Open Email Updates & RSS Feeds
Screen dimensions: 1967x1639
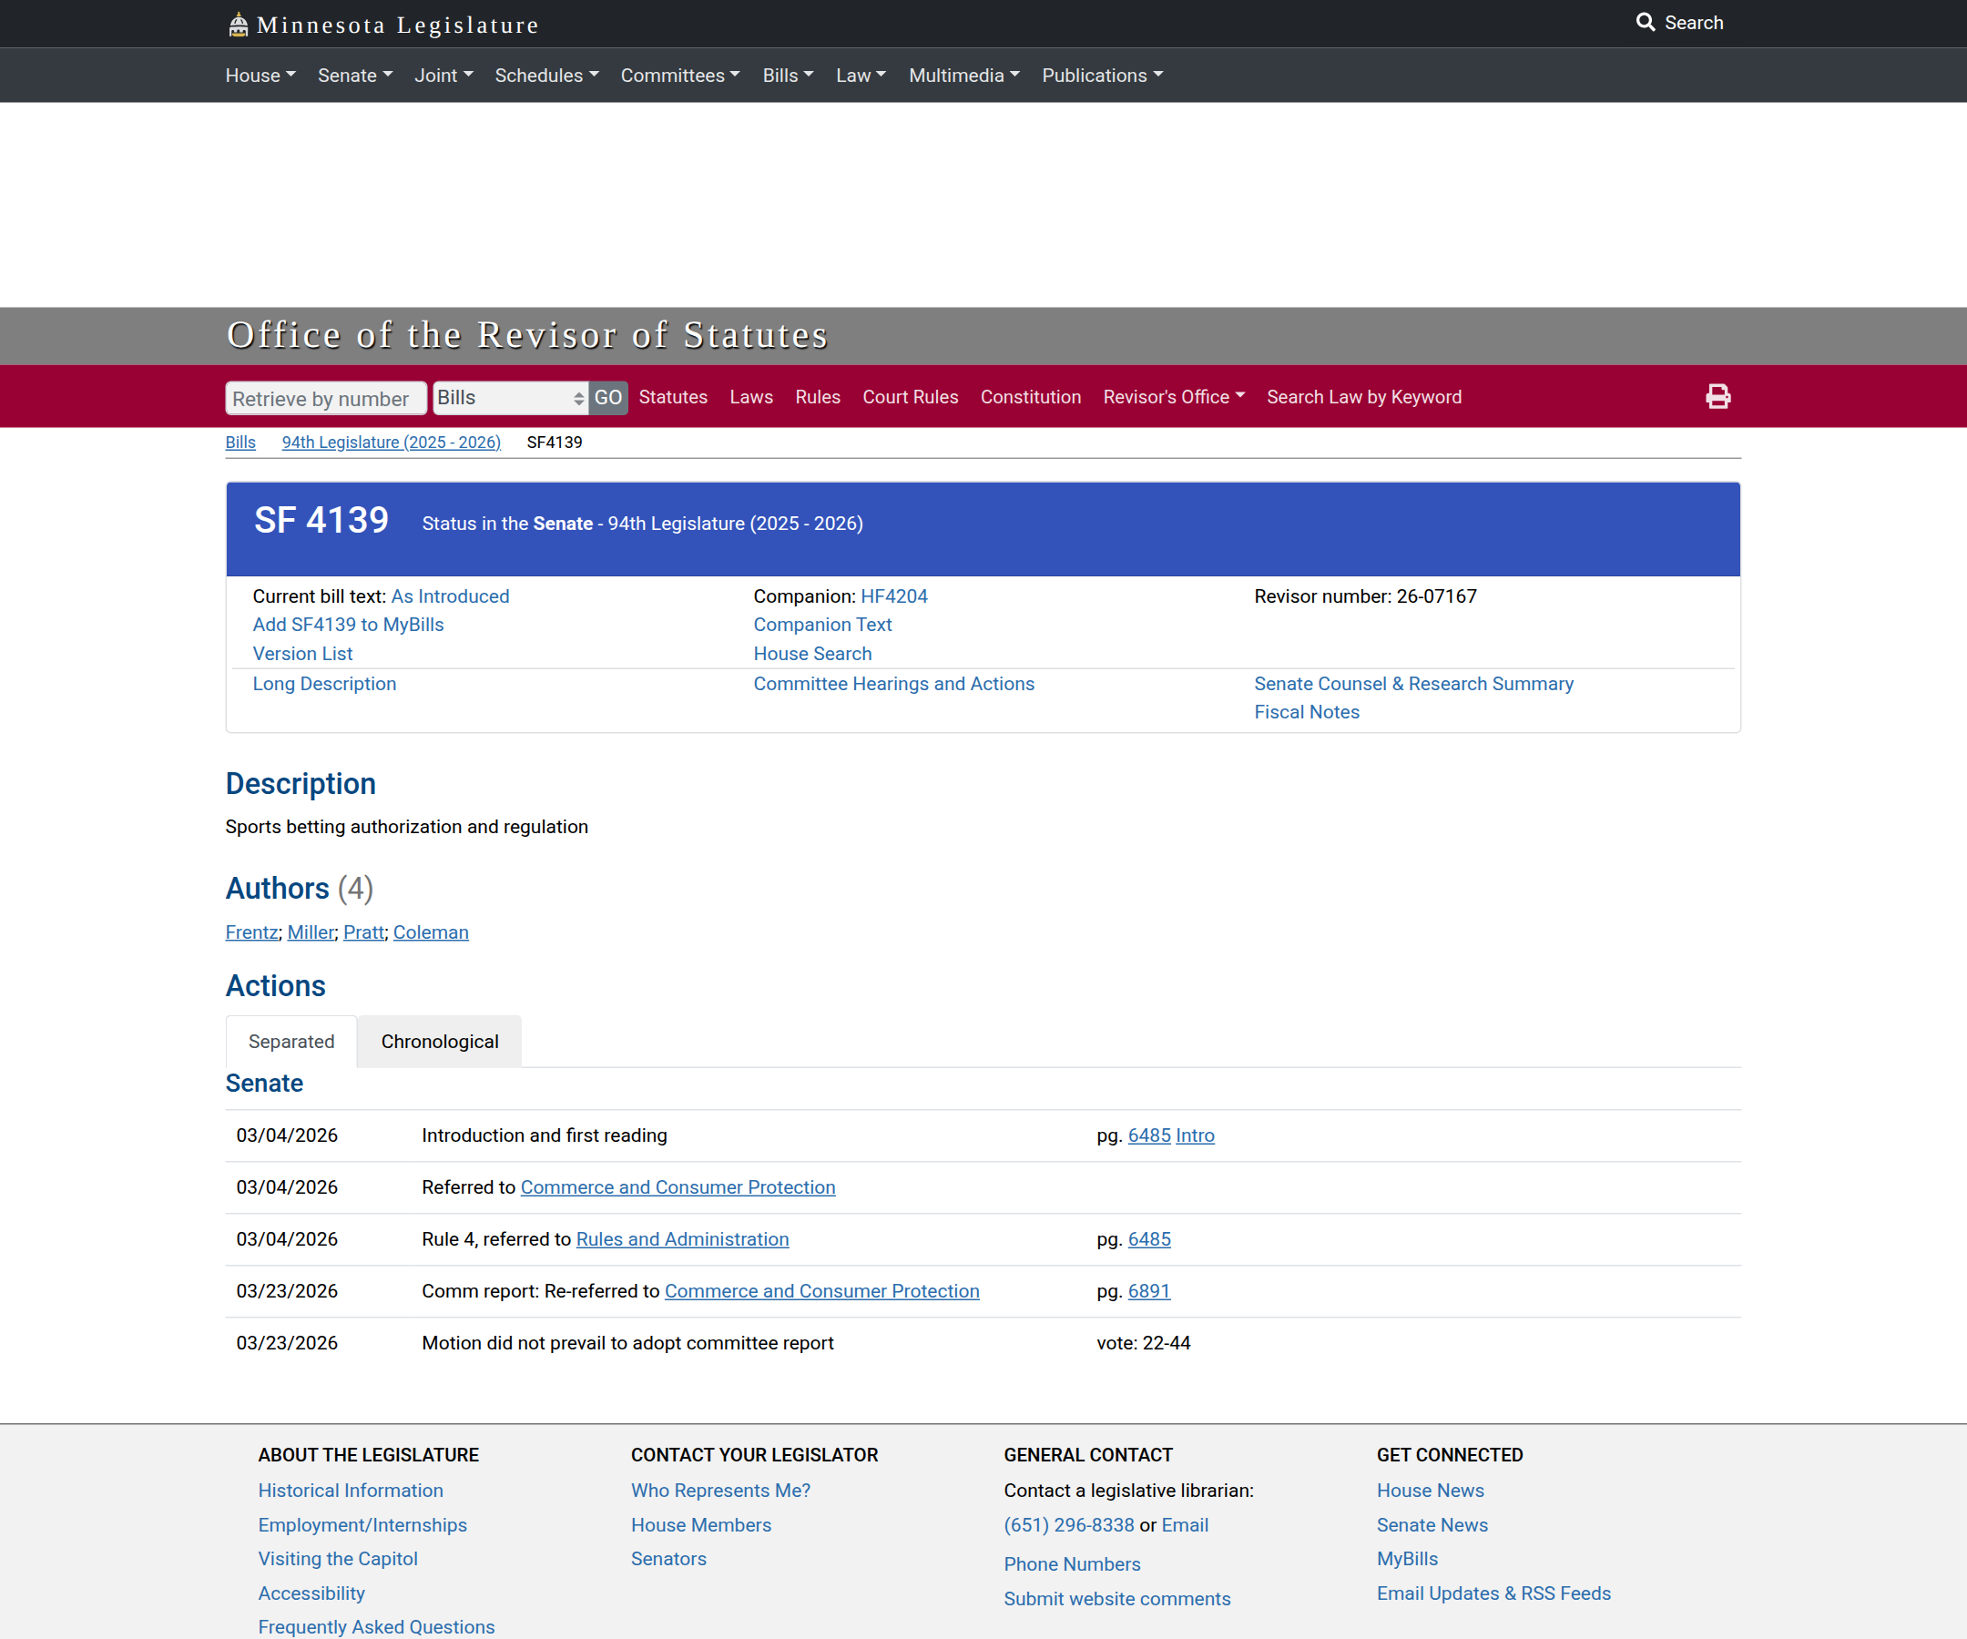point(1493,1593)
